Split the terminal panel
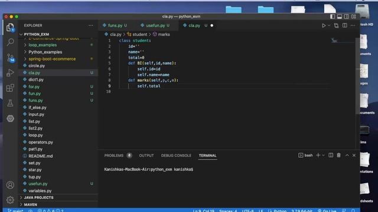The height and width of the screenshot is (212, 378). click(331, 155)
